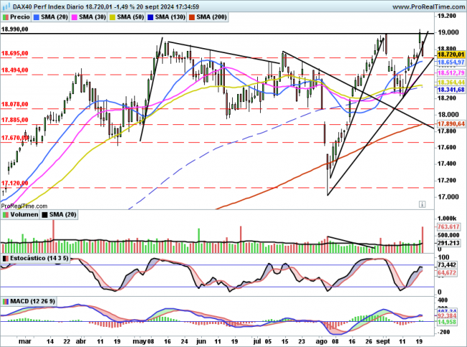Click the current price tag 18.720,01
The height and width of the screenshot is (347, 467).
coord(450,55)
